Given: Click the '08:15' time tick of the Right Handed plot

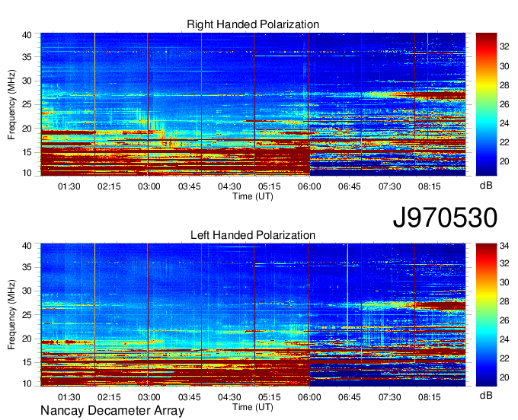Looking at the screenshot, I should pyautogui.click(x=429, y=186).
